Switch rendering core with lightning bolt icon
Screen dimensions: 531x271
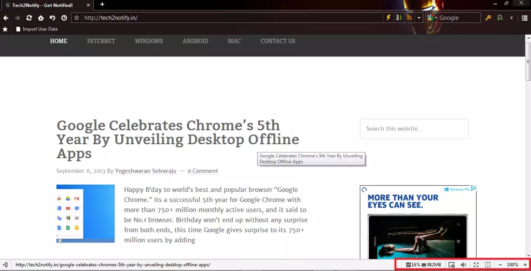click(x=389, y=18)
